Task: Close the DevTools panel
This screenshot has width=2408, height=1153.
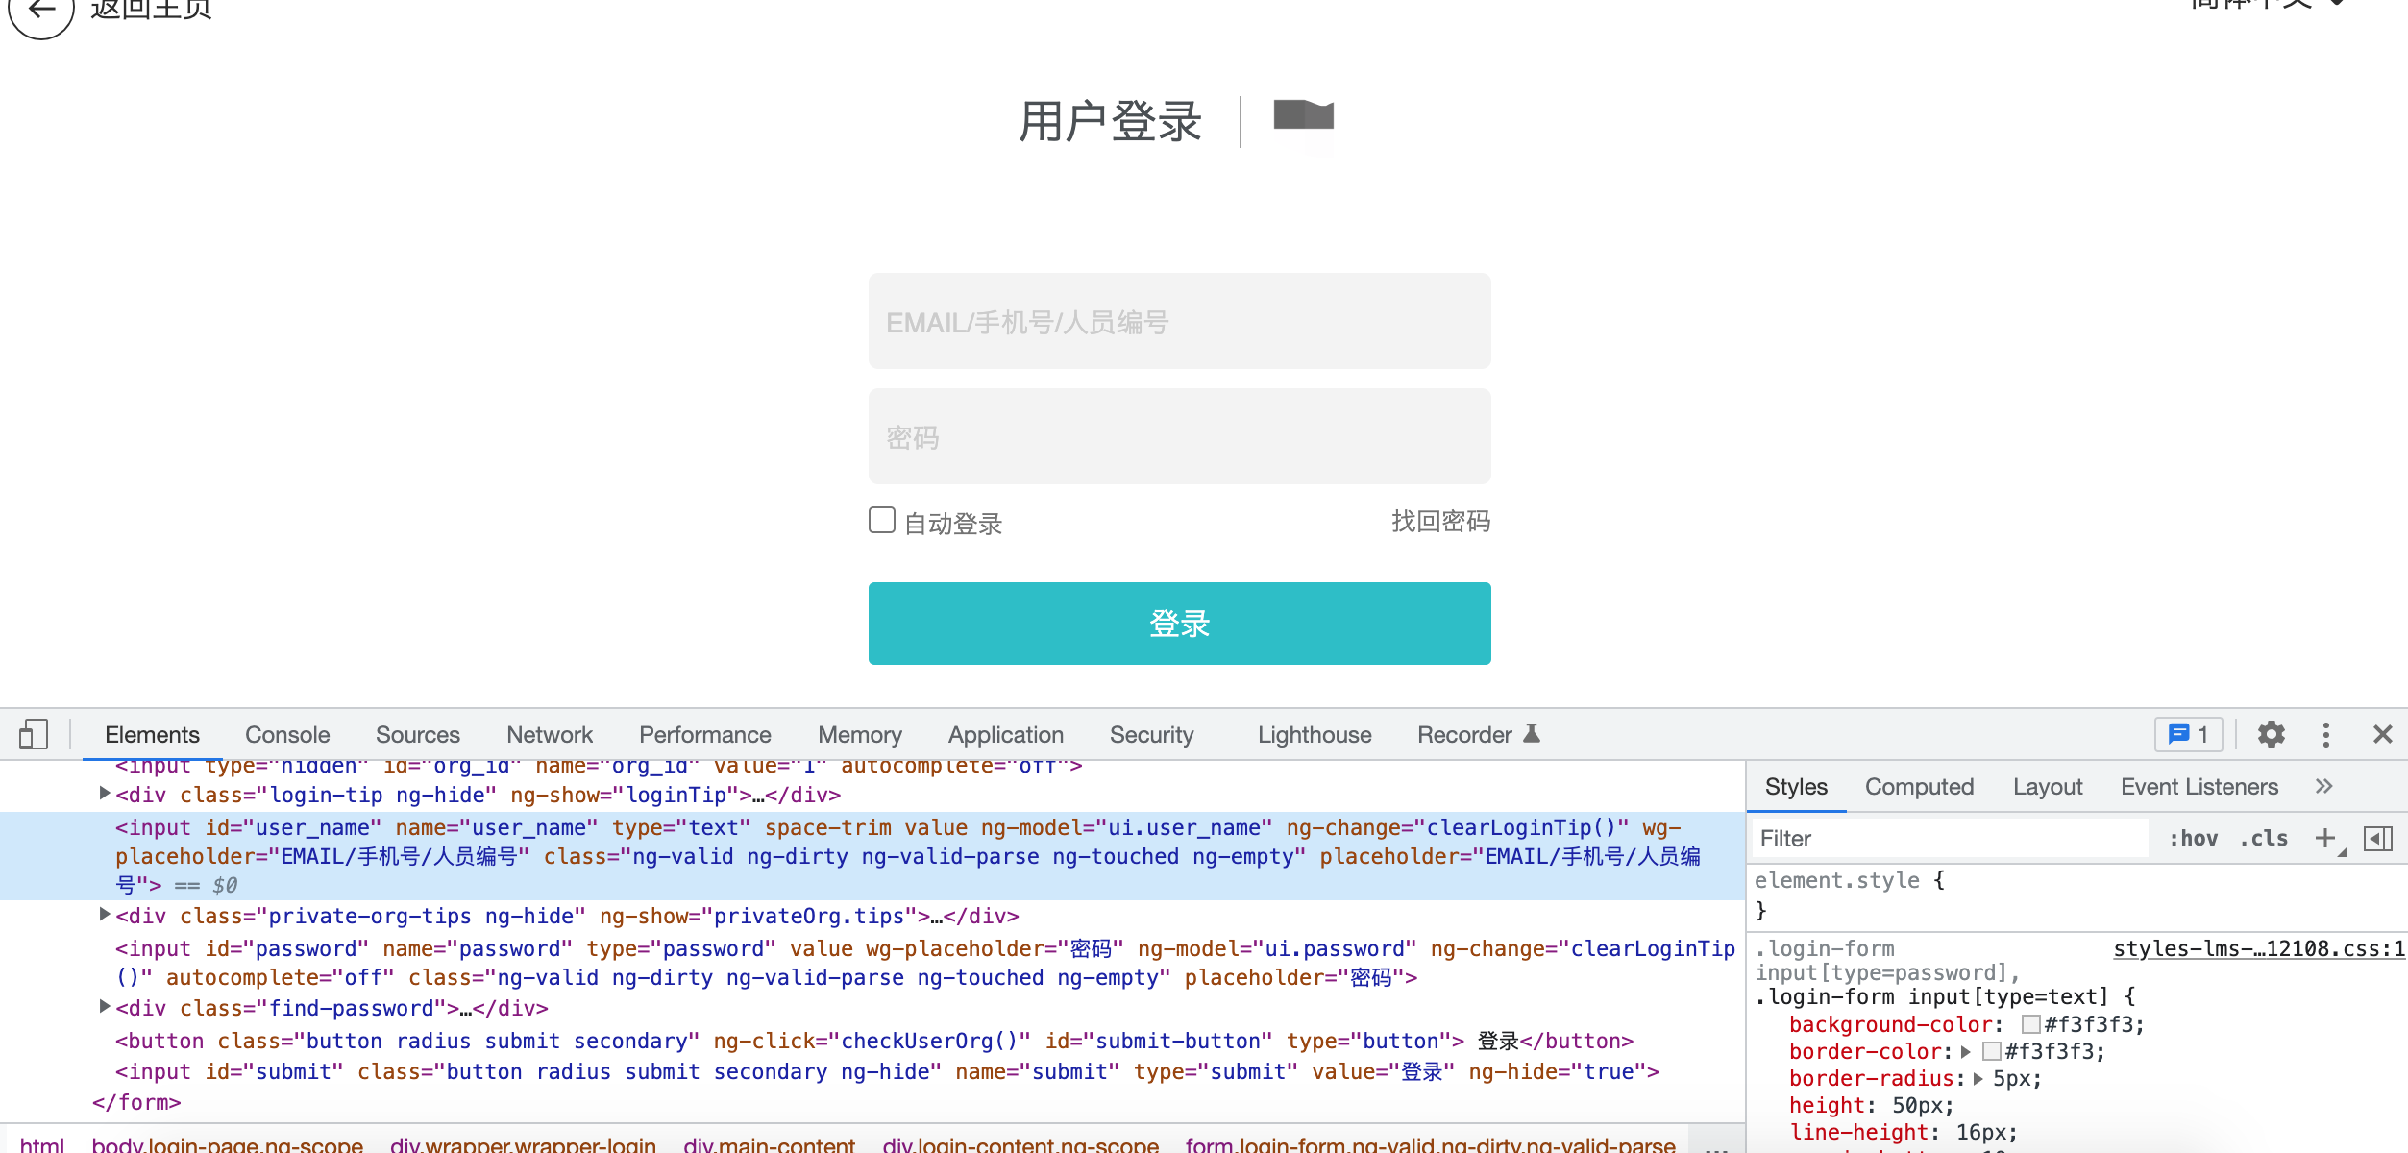Action: tap(2382, 735)
